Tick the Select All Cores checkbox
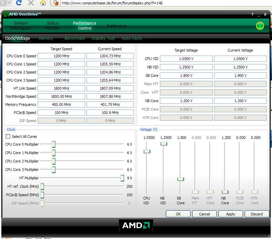Screen dimensions: 272x239 tap(8, 136)
